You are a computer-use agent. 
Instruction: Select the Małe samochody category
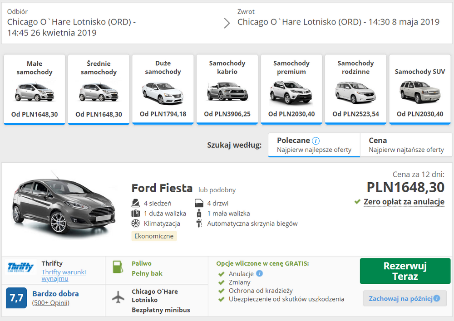click(35, 89)
